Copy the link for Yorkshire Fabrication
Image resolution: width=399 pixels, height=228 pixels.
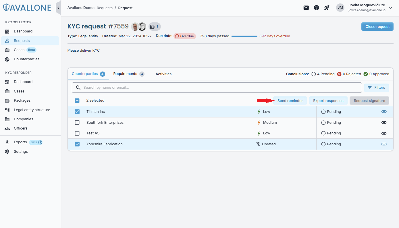(x=384, y=144)
